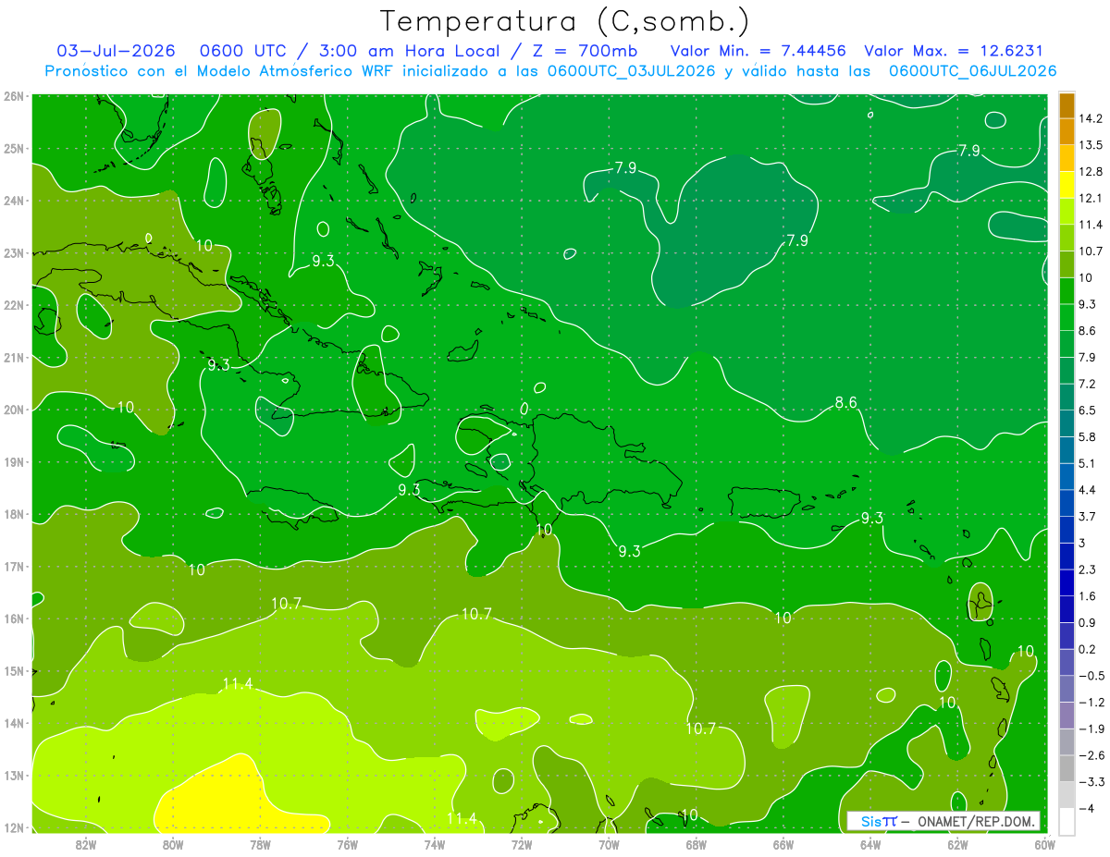Viewport: 1110px width, 857px height.
Task: Click latitude axis label "26N"
Action: [x=14, y=95]
